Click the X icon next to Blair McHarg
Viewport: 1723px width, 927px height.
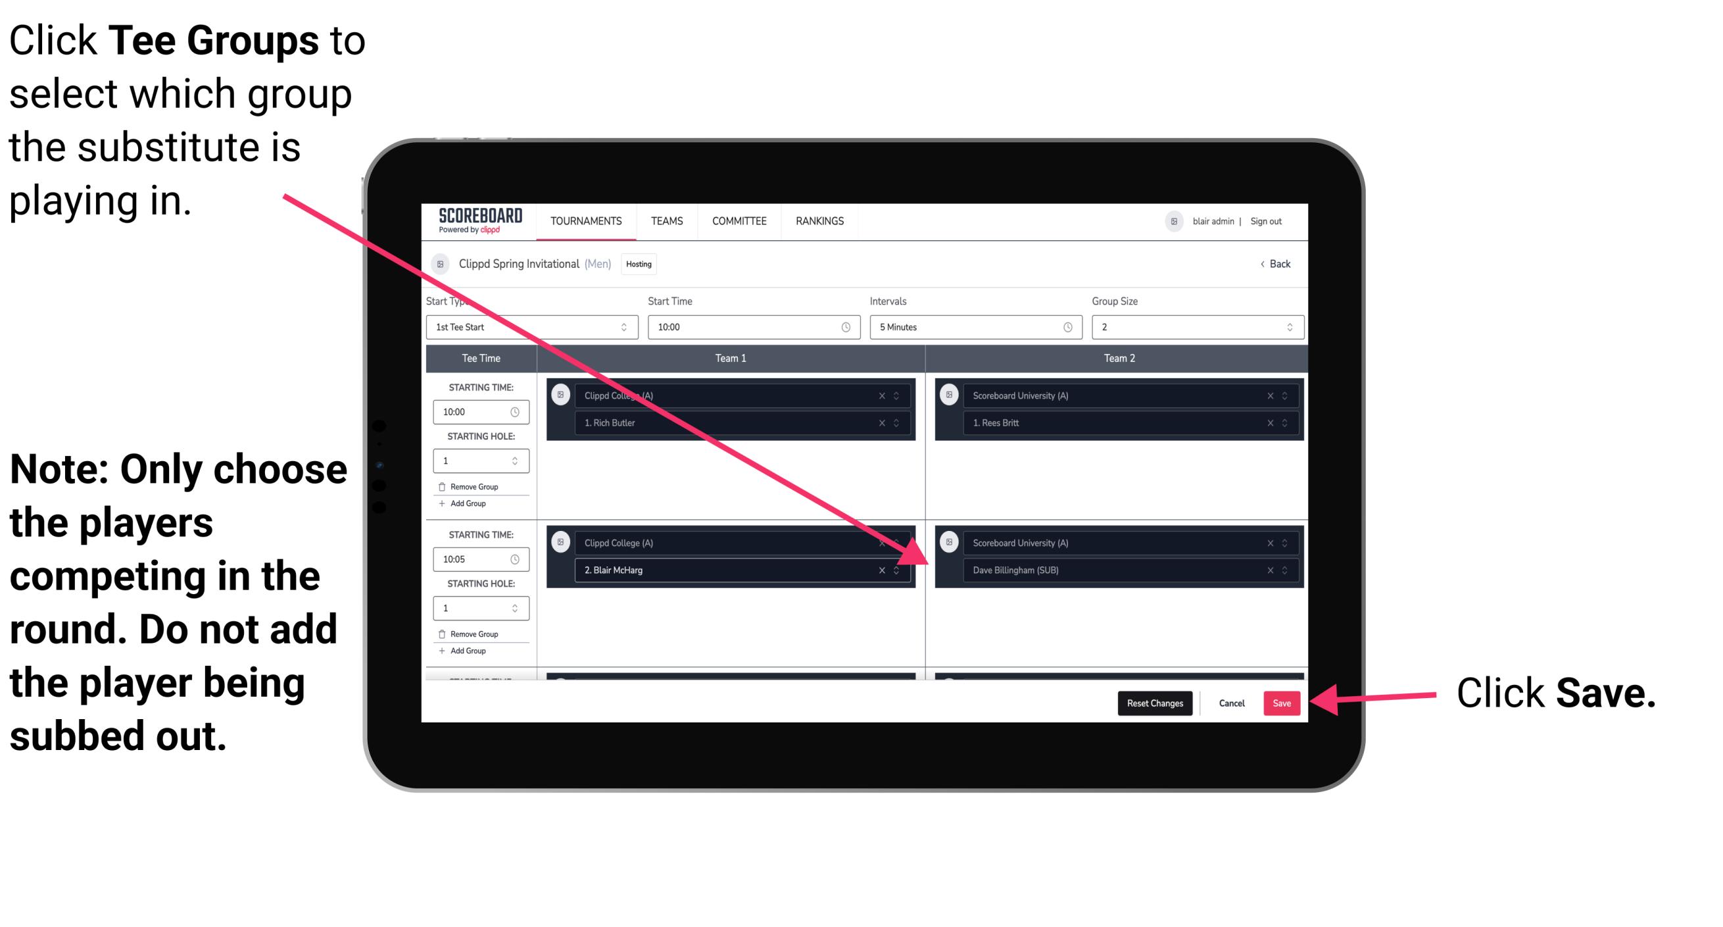880,568
